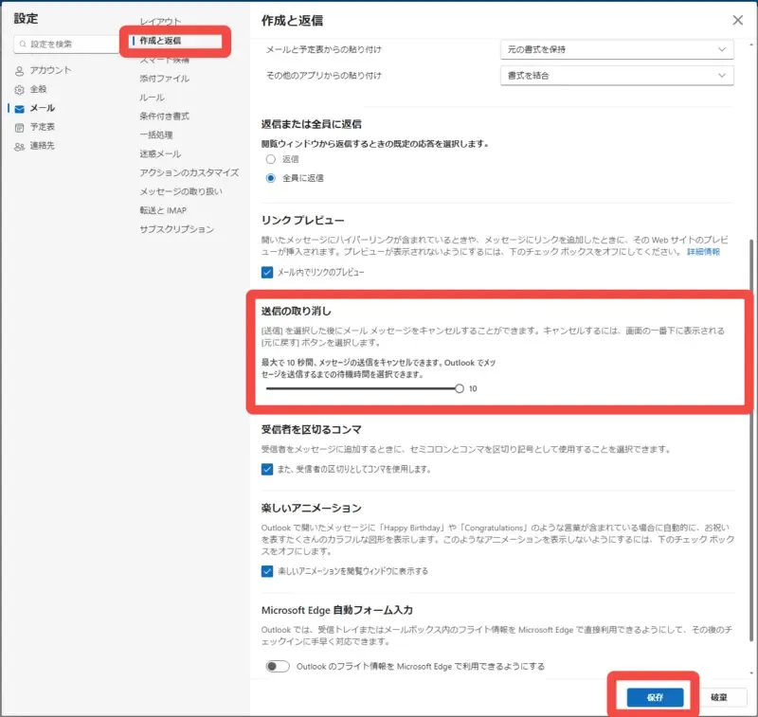Uncheck 楽しいアニメーション display checkbox
This screenshot has height=717, width=758.
tap(267, 571)
